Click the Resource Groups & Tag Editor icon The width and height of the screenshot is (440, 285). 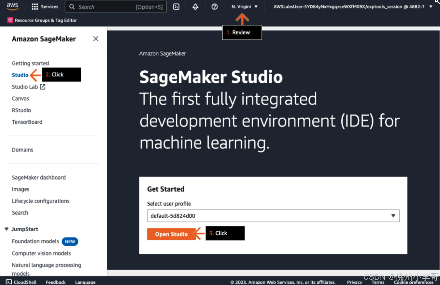tap(10, 20)
